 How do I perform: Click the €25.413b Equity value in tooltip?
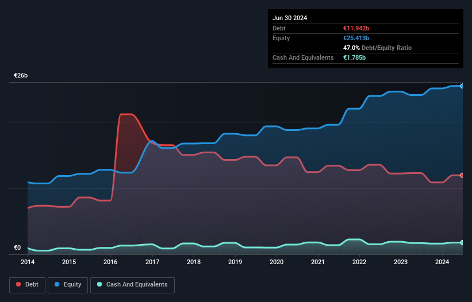(356, 38)
